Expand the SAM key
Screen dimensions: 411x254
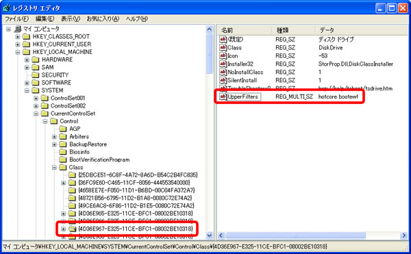tap(27, 68)
